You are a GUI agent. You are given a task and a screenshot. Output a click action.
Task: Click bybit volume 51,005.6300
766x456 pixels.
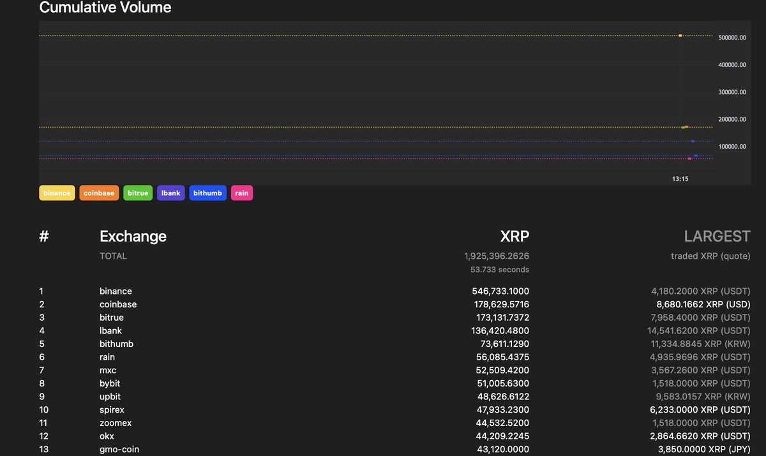[x=503, y=383]
